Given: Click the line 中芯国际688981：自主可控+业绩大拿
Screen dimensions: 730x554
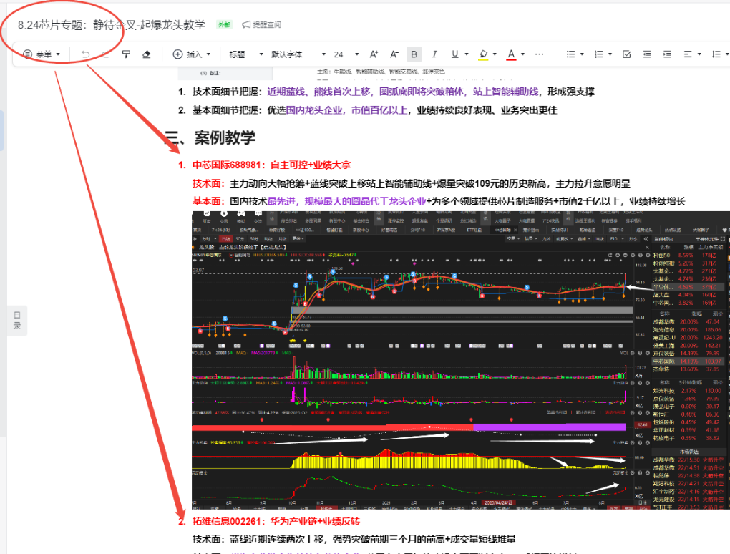Looking at the screenshot, I should [x=271, y=165].
